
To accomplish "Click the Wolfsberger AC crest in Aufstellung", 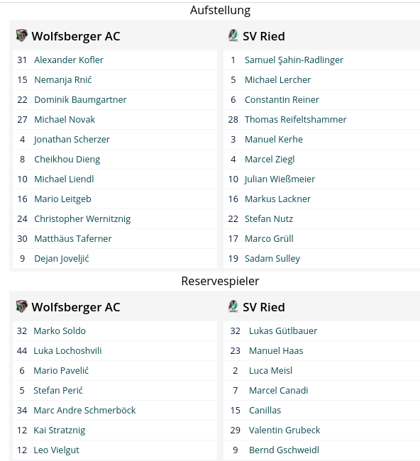I will [x=21, y=35].
